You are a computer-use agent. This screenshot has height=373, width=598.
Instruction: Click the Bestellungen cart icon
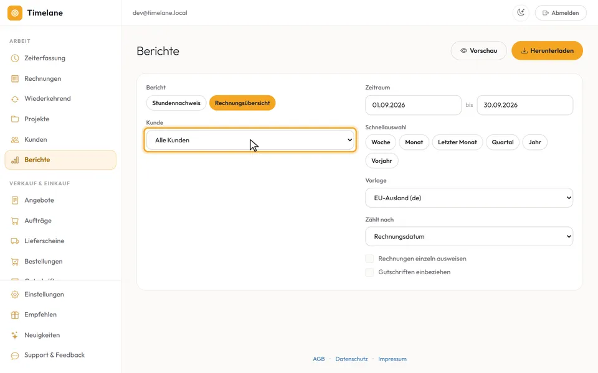click(x=15, y=262)
